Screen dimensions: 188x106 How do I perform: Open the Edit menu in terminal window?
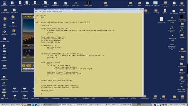pyautogui.click(x=40, y=12)
